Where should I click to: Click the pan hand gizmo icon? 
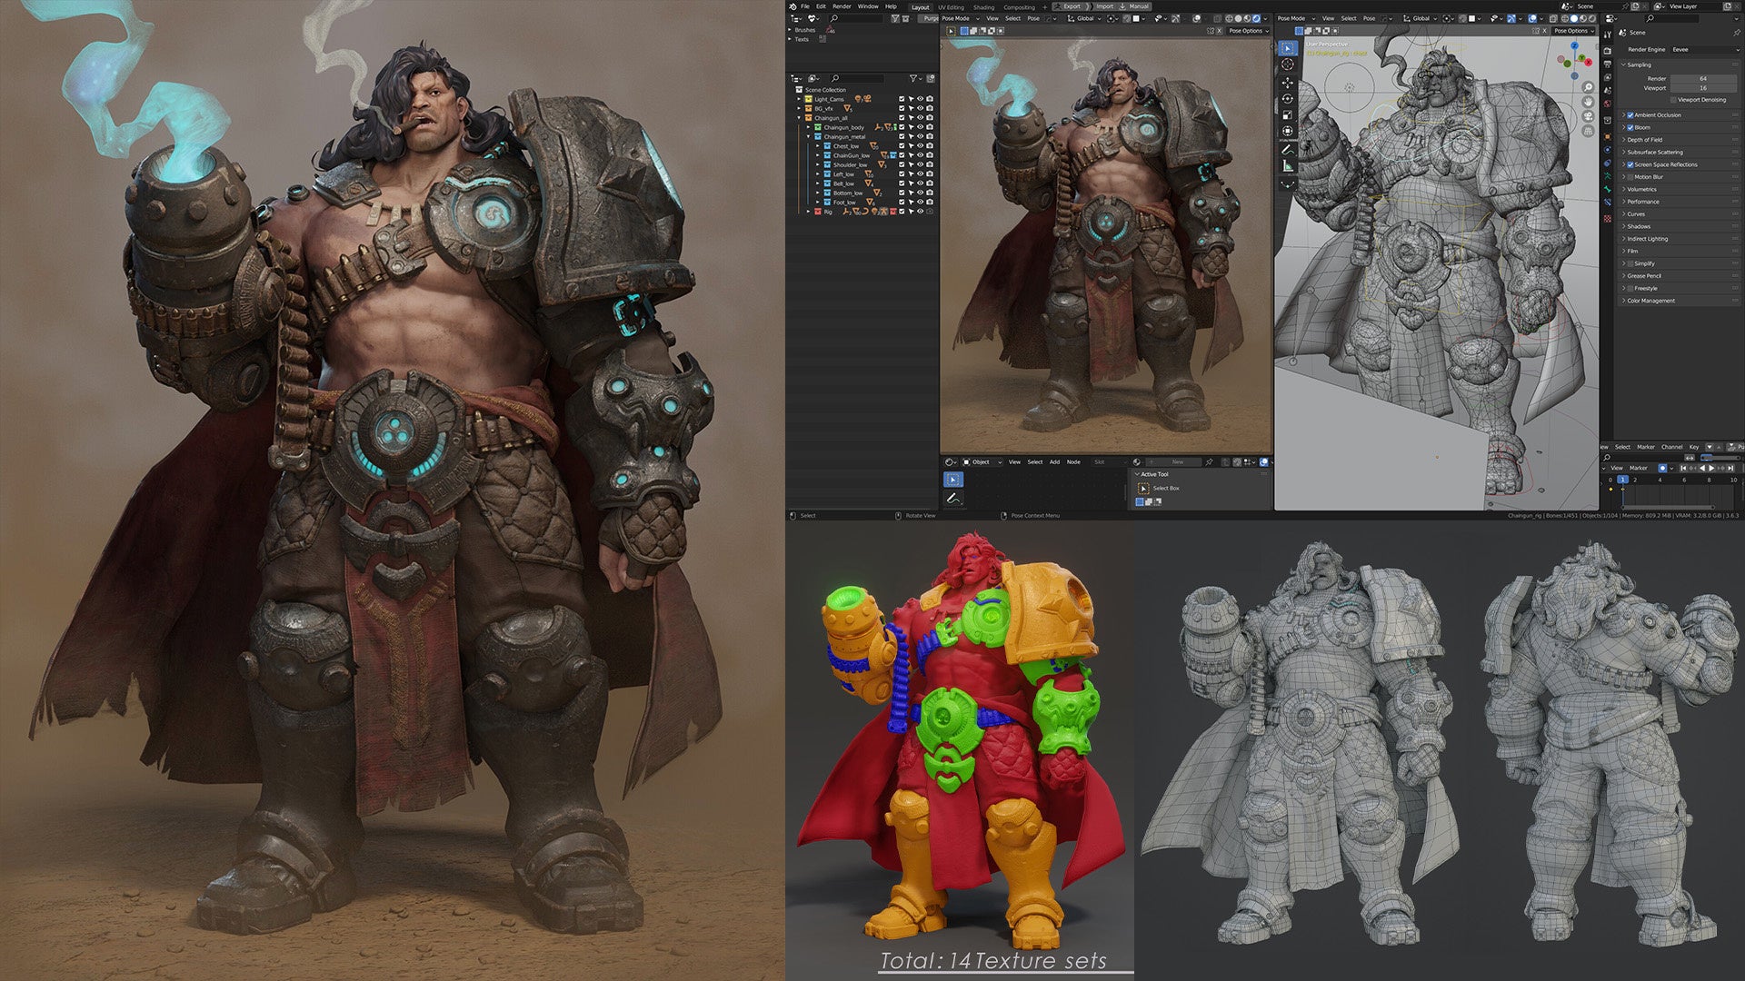point(1588,102)
